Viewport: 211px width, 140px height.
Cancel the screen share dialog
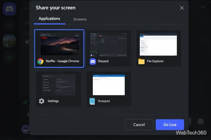tap(139, 125)
